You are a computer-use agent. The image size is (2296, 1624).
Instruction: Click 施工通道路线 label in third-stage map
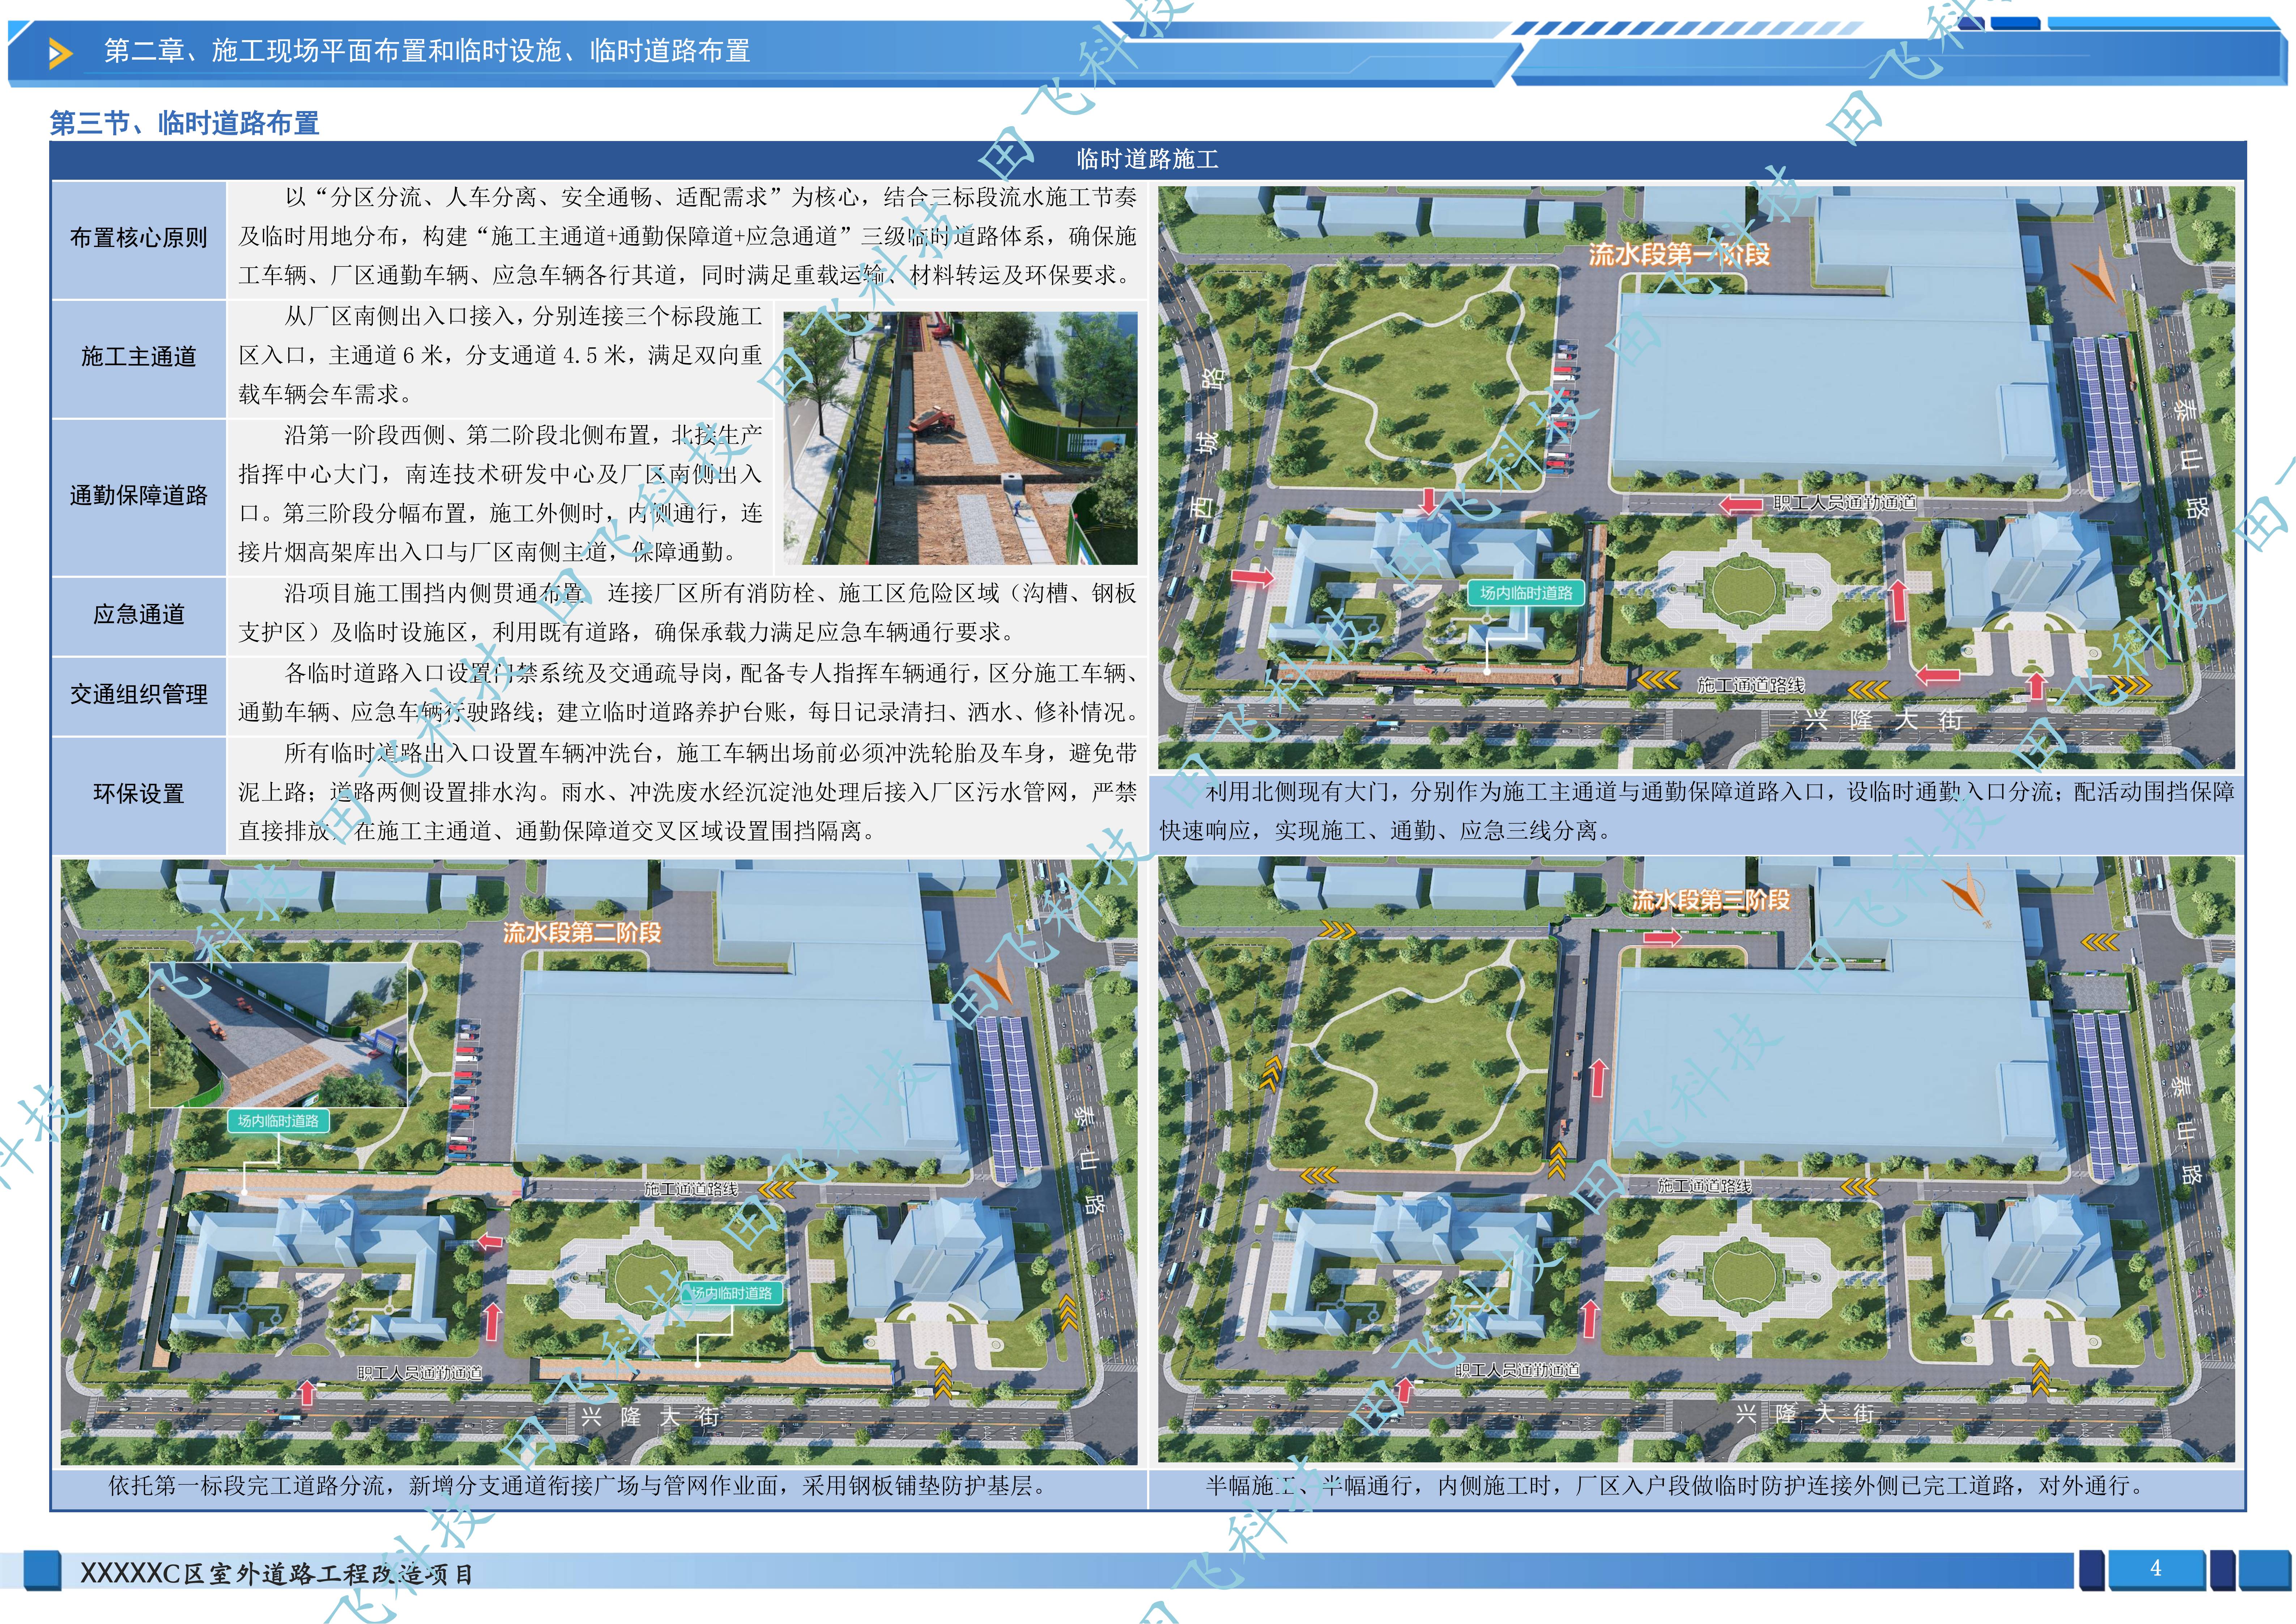(1704, 1186)
